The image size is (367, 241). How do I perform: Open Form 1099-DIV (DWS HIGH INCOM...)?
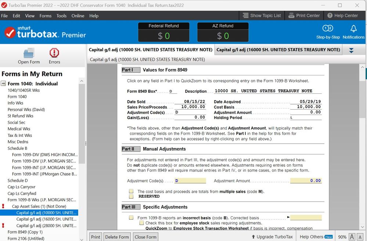pos(45,155)
